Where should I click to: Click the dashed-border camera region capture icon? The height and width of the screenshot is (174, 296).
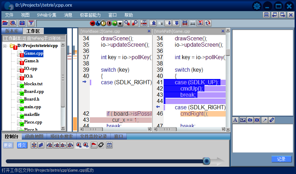pyautogui.click(x=257, y=120)
